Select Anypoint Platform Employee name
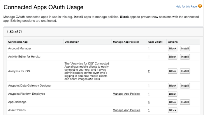Viewport: 204px width, 115px height. pyautogui.click(x=27, y=94)
